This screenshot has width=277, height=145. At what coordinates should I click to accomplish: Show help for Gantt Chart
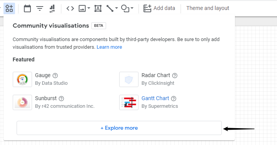[174, 99]
